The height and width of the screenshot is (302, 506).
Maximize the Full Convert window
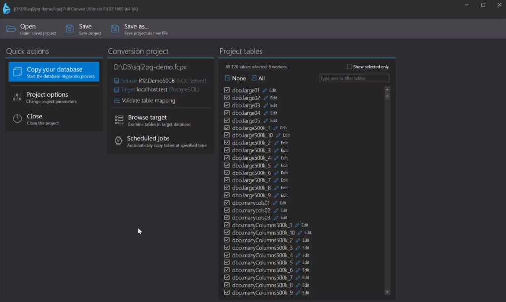click(x=483, y=5)
